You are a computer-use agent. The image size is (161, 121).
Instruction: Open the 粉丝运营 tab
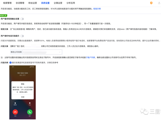pyautogui.click(x=33, y=3)
